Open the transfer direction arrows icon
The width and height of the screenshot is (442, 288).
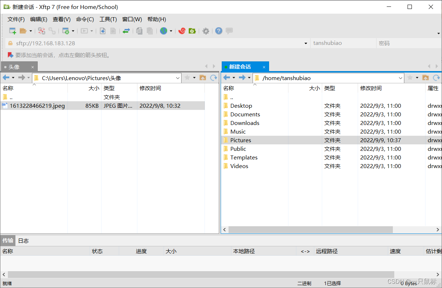(x=126, y=31)
